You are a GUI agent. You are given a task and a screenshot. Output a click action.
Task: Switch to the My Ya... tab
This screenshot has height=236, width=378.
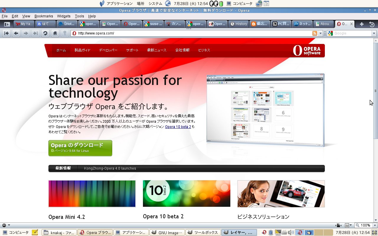(x=24, y=24)
